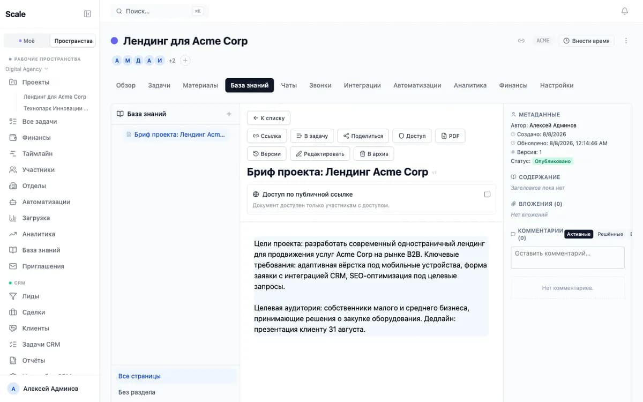The width and height of the screenshot is (643, 402).
Task: Switch to Чаты tab
Action: click(289, 85)
